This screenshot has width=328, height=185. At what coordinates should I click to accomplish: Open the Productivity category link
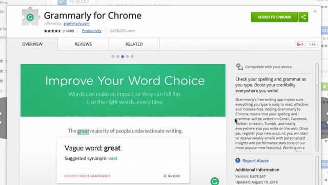click(x=91, y=31)
